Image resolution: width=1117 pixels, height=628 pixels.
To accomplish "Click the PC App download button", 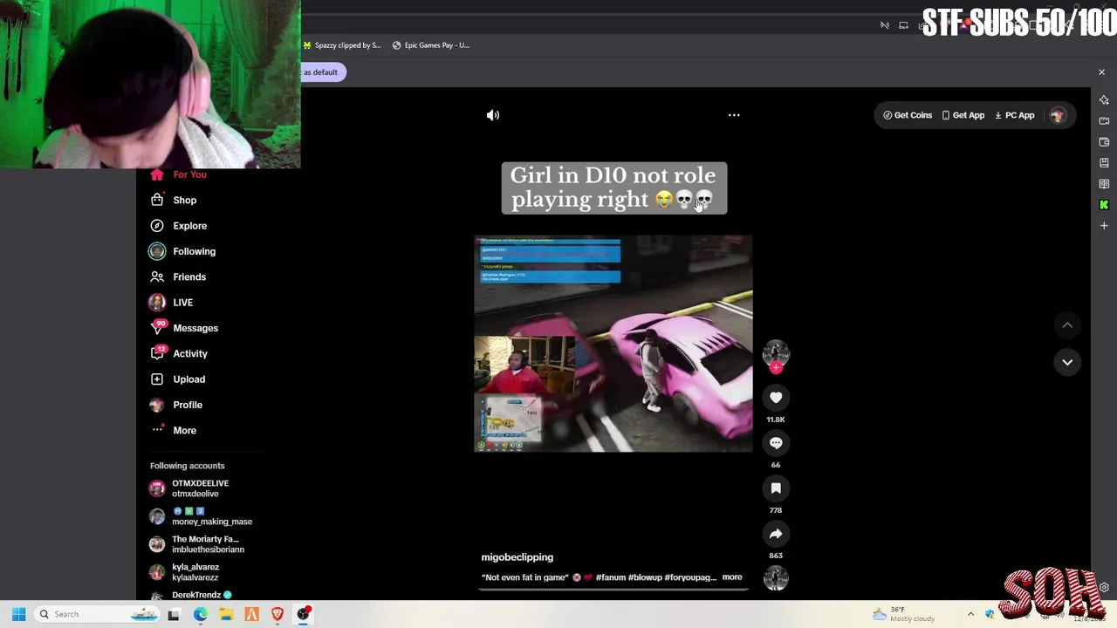I will pyautogui.click(x=1014, y=115).
